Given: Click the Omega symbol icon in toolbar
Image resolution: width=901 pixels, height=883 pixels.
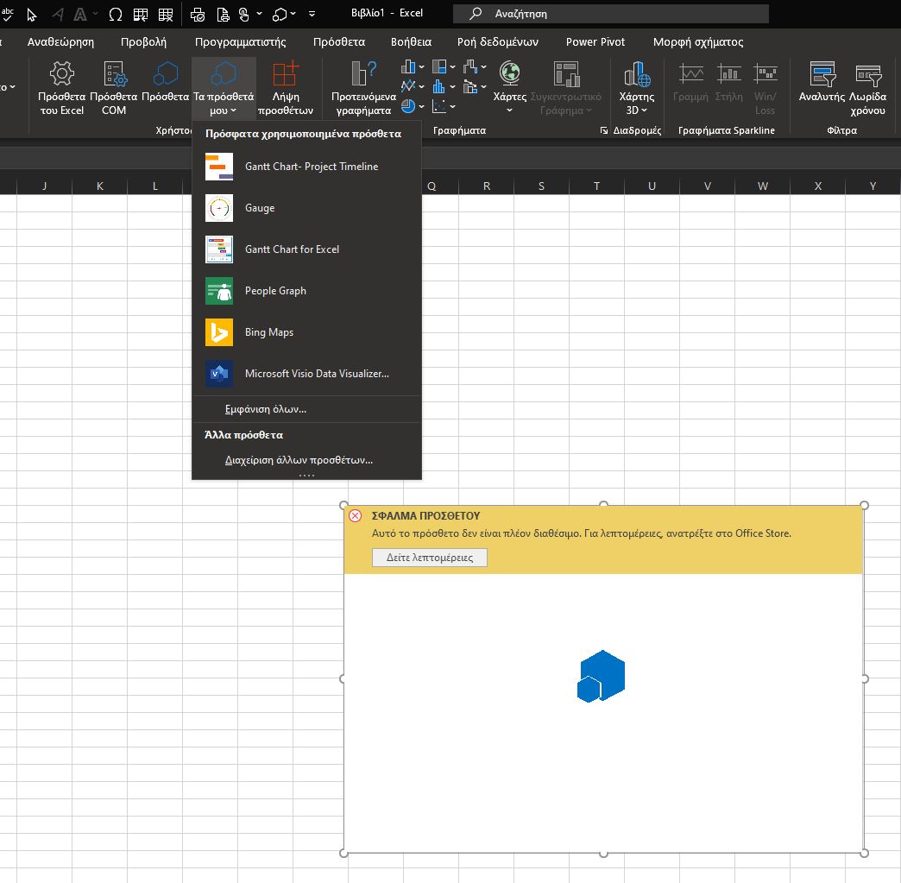Looking at the screenshot, I should [x=116, y=15].
